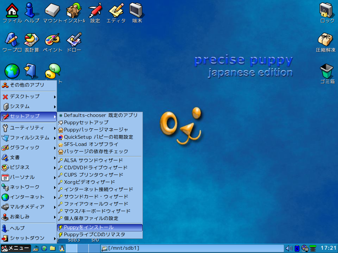Open the 設定 pocket-knife desktop icon

click(95, 11)
